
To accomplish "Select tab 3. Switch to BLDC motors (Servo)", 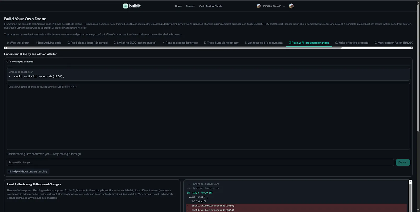I will click(x=135, y=43).
